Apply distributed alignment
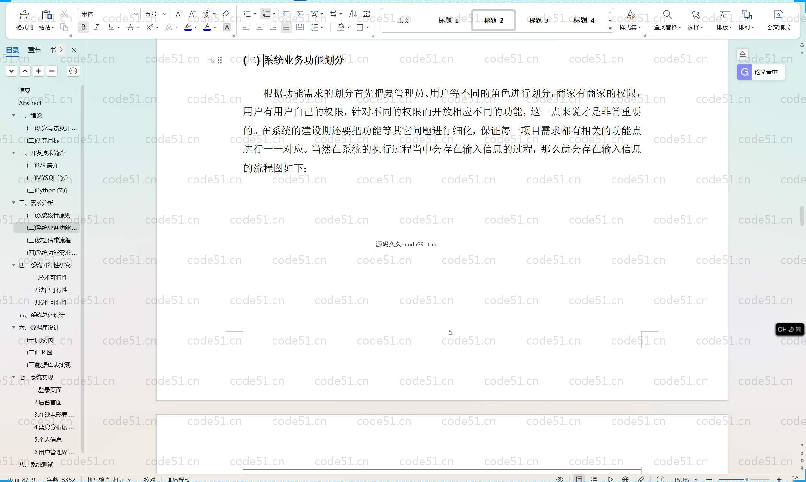 [x=300, y=27]
